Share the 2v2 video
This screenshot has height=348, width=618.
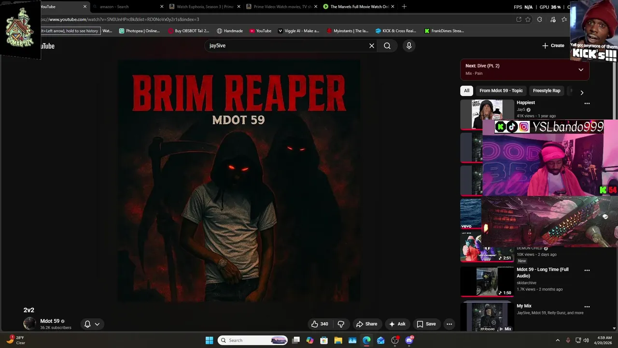[366, 324]
